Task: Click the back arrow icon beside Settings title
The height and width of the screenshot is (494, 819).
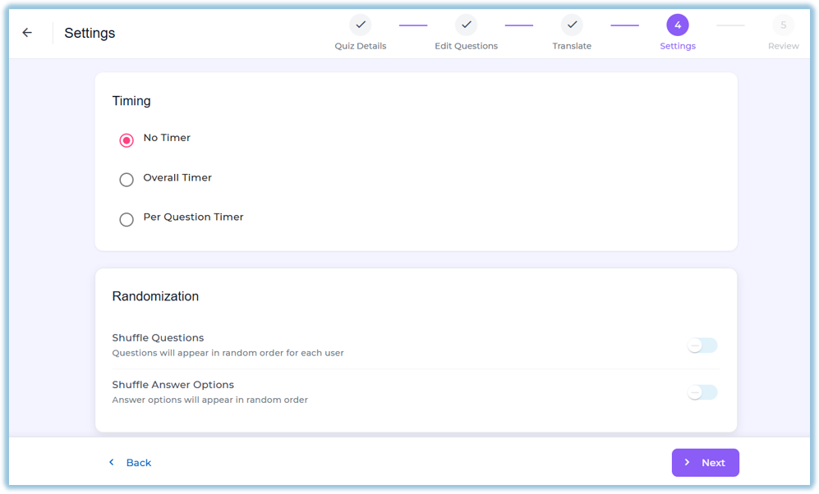Action: tap(27, 33)
